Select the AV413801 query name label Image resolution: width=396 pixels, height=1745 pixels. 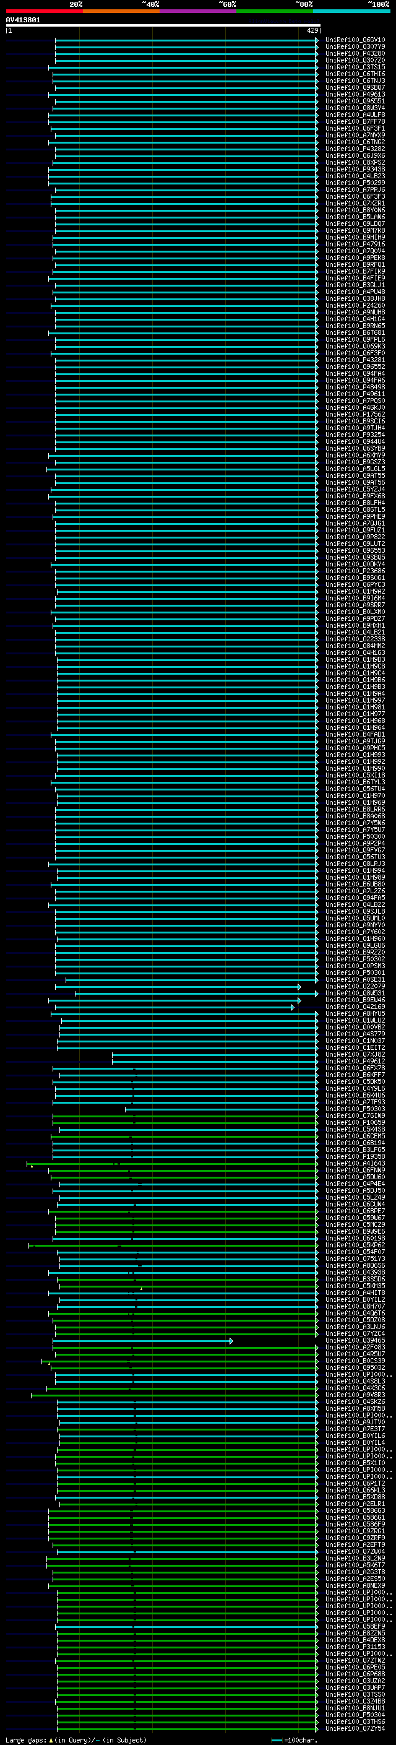click(23, 20)
